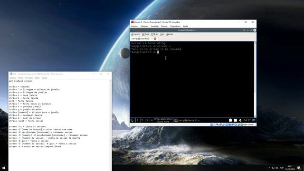Click the Notepad scrollbar up arrow
The image size is (304, 171).
point(110,81)
